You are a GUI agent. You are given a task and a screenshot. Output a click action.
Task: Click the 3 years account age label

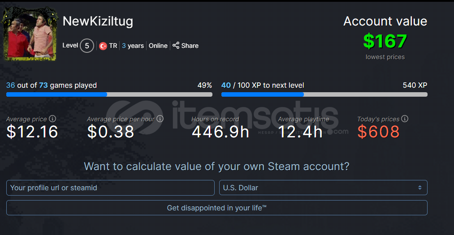coord(133,46)
